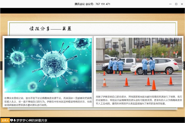Expand the right edge panel arrow
The width and height of the screenshot is (185, 123).
click(184, 65)
